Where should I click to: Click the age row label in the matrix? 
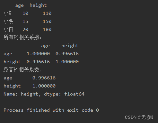click(8, 54)
